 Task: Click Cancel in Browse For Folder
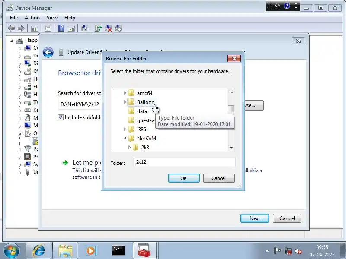pos(219,178)
